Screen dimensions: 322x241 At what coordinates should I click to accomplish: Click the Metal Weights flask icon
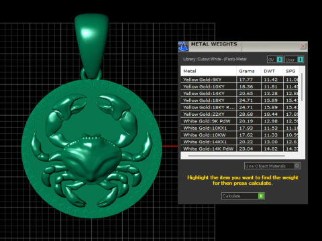tap(183, 46)
